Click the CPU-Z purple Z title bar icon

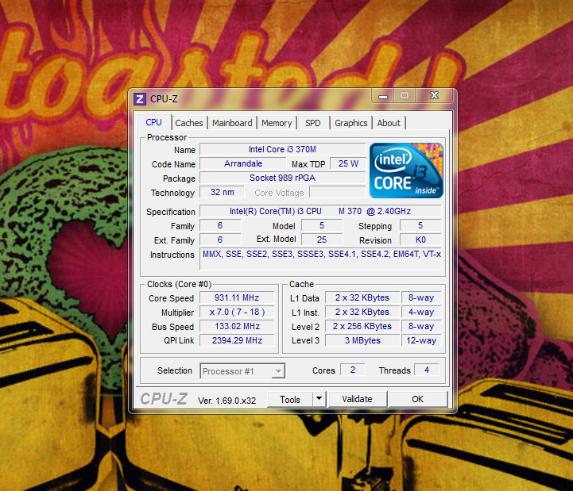[x=139, y=99]
